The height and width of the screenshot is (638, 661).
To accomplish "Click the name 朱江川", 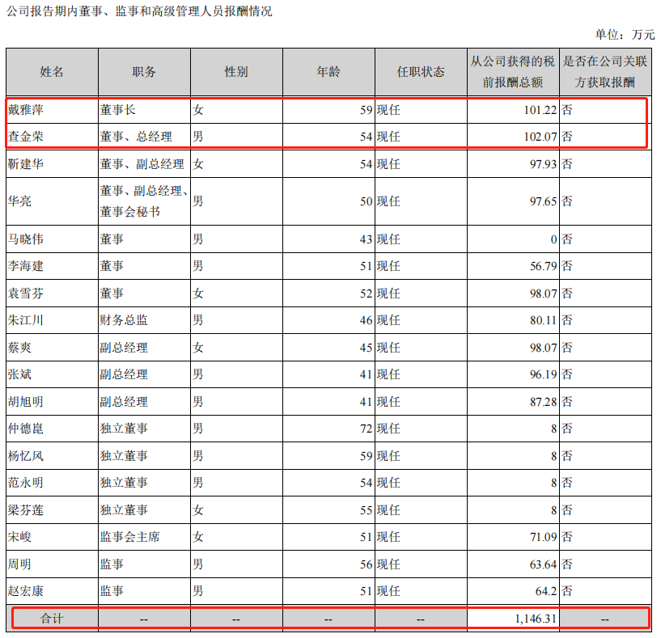I will (x=25, y=320).
